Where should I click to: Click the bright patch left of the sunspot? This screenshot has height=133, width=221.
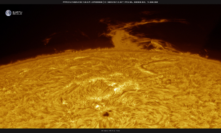pos(97,106)
